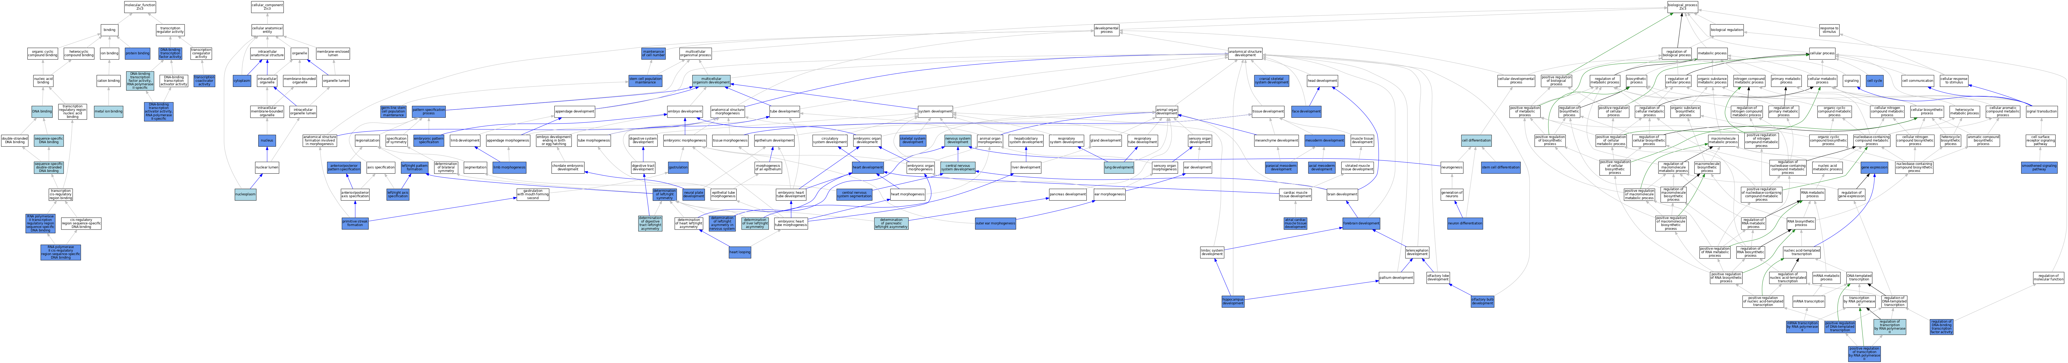Select 'smoothened signaling pathway' node
This screenshot has width=2068, height=363.
tap(2039, 168)
